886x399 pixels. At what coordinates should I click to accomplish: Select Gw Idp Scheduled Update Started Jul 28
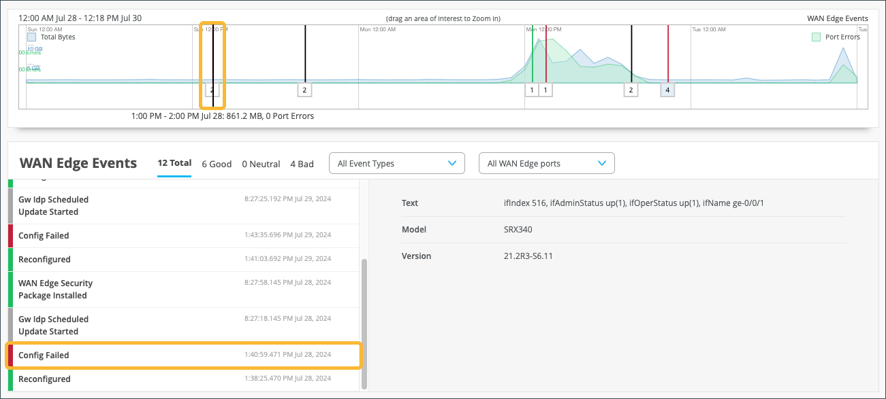pyautogui.click(x=183, y=325)
